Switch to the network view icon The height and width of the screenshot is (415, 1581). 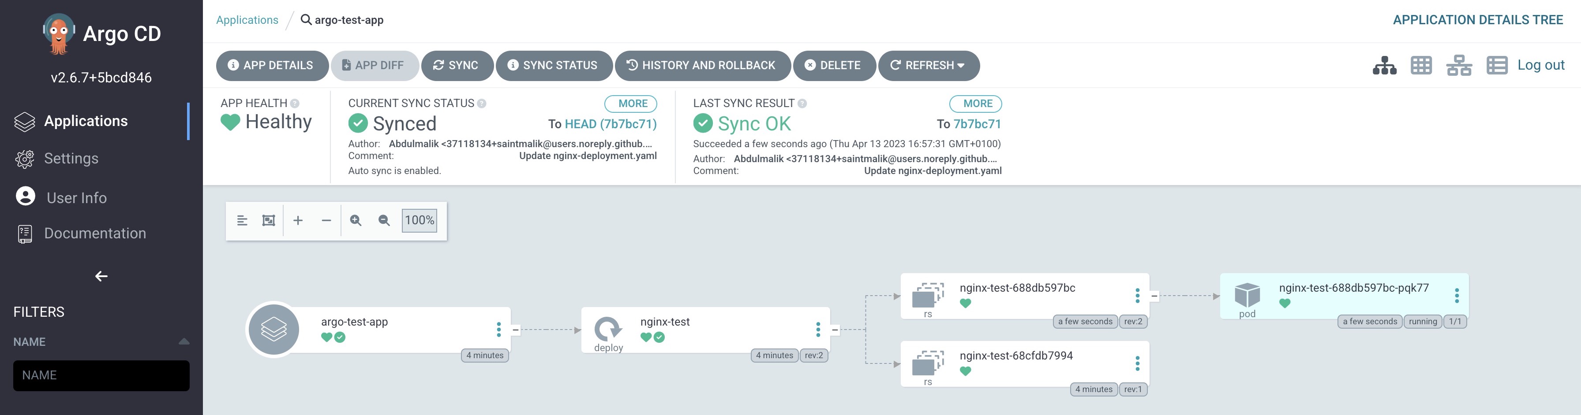1459,66
